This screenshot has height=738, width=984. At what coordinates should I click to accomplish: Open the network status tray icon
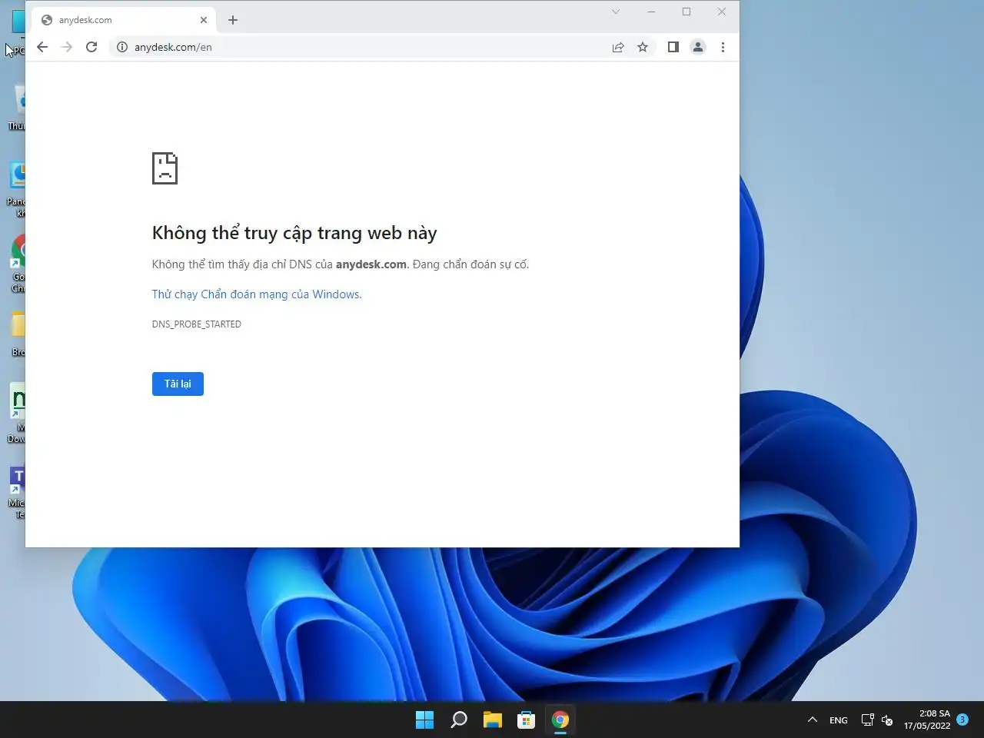pos(868,720)
